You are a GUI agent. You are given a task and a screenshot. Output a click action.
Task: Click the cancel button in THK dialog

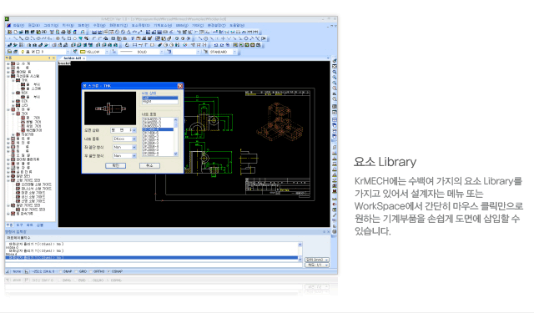point(149,165)
